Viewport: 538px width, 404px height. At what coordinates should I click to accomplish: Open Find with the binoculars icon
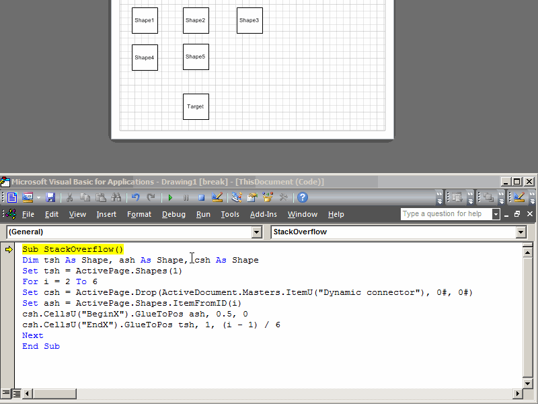[117, 197]
